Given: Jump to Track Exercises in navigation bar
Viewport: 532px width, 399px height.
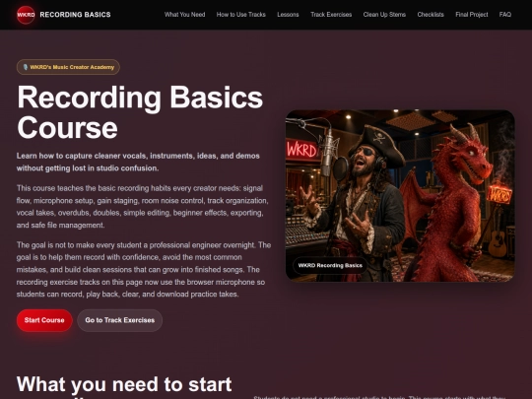Looking at the screenshot, I should coord(331,15).
